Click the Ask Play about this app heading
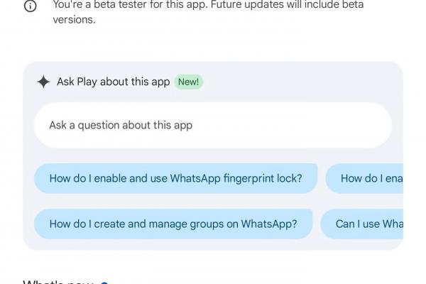This screenshot has height=284, width=426. [114, 82]
